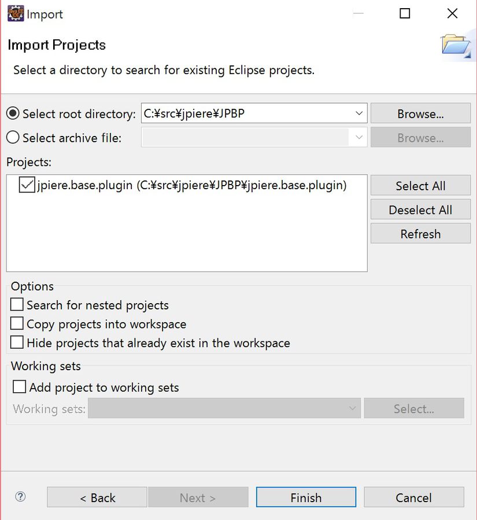The height and width of the screenshot is (520, 477).
Task: Enable Search for nested projects
Action: tap(17, 305)
